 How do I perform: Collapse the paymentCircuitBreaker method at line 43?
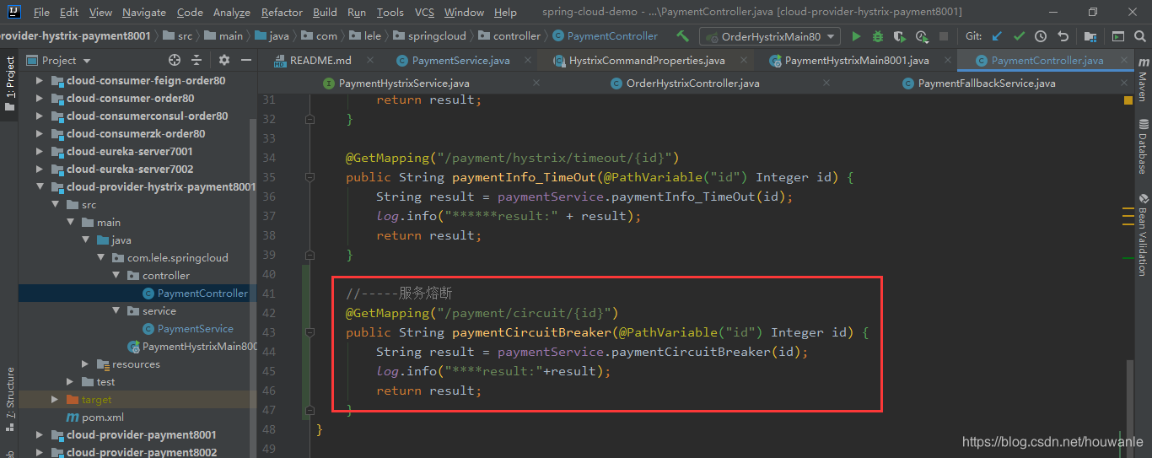310,332
